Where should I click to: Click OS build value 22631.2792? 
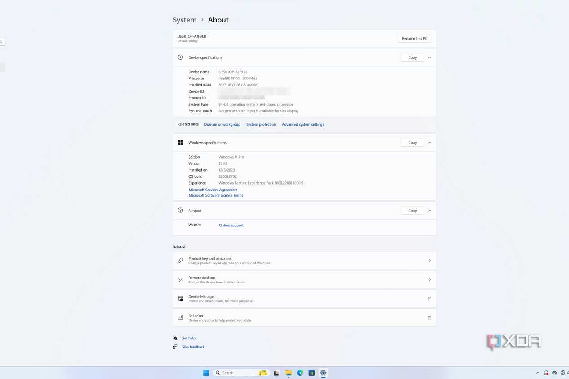(227, 176)
